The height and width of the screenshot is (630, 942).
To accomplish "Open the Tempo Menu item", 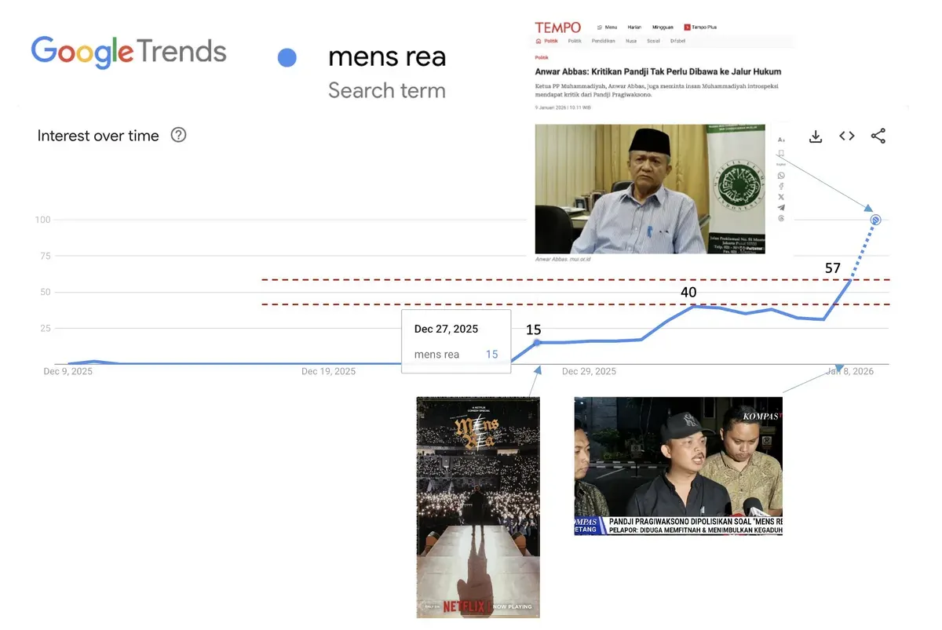I will (607, 27).
